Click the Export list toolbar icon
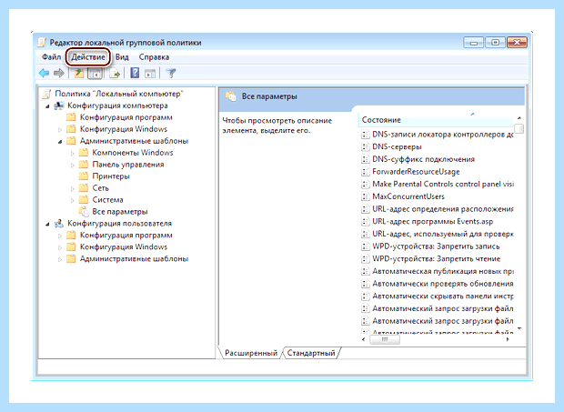Screen dimensions: 564x412 point(115,74)
